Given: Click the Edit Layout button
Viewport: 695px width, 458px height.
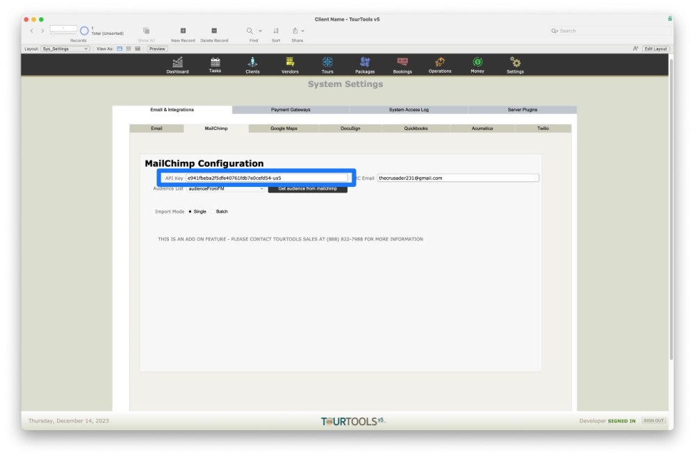Looking at the screenshot, I should [655, 49].
